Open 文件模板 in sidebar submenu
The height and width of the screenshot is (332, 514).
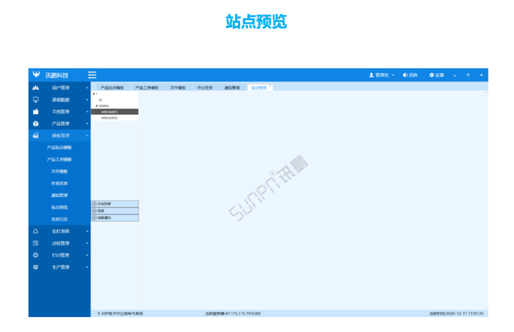pyautogui.click(x=60, y=172)
